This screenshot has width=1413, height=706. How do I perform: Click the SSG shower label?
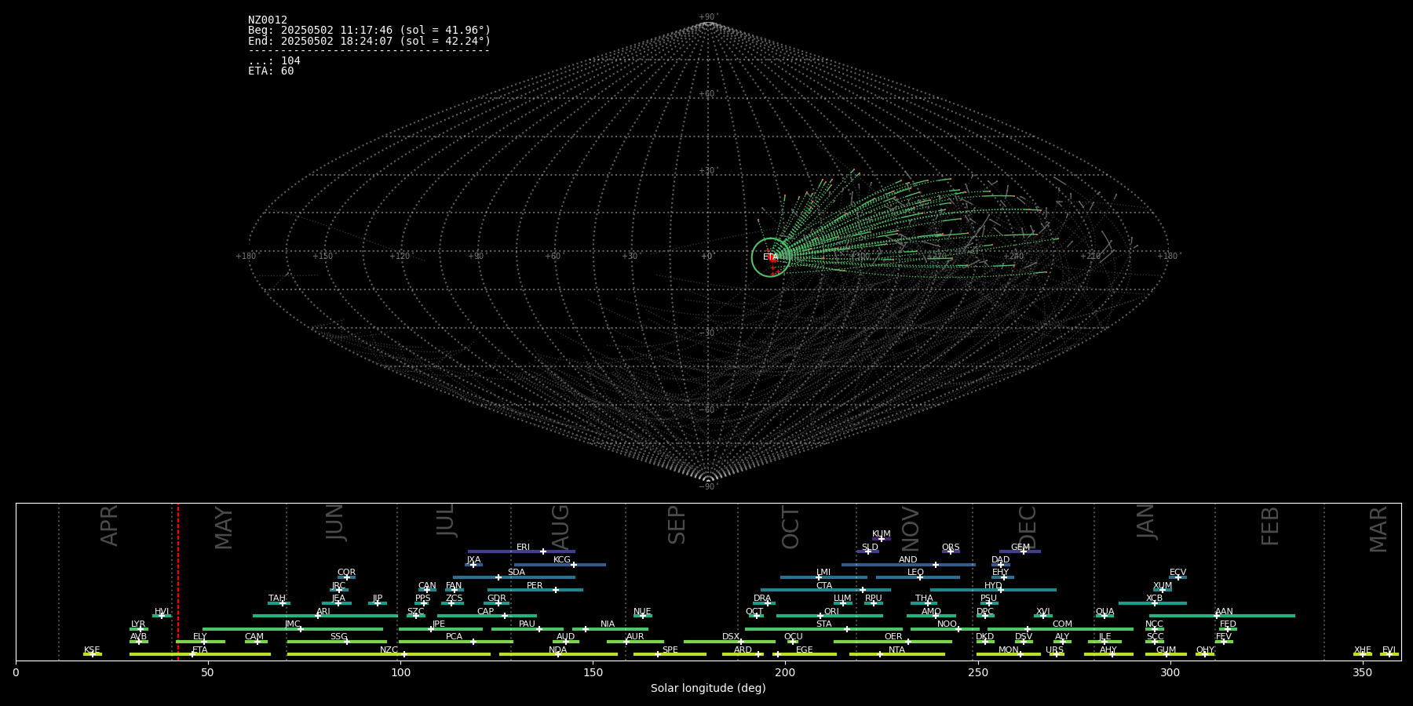pos(338,637)
